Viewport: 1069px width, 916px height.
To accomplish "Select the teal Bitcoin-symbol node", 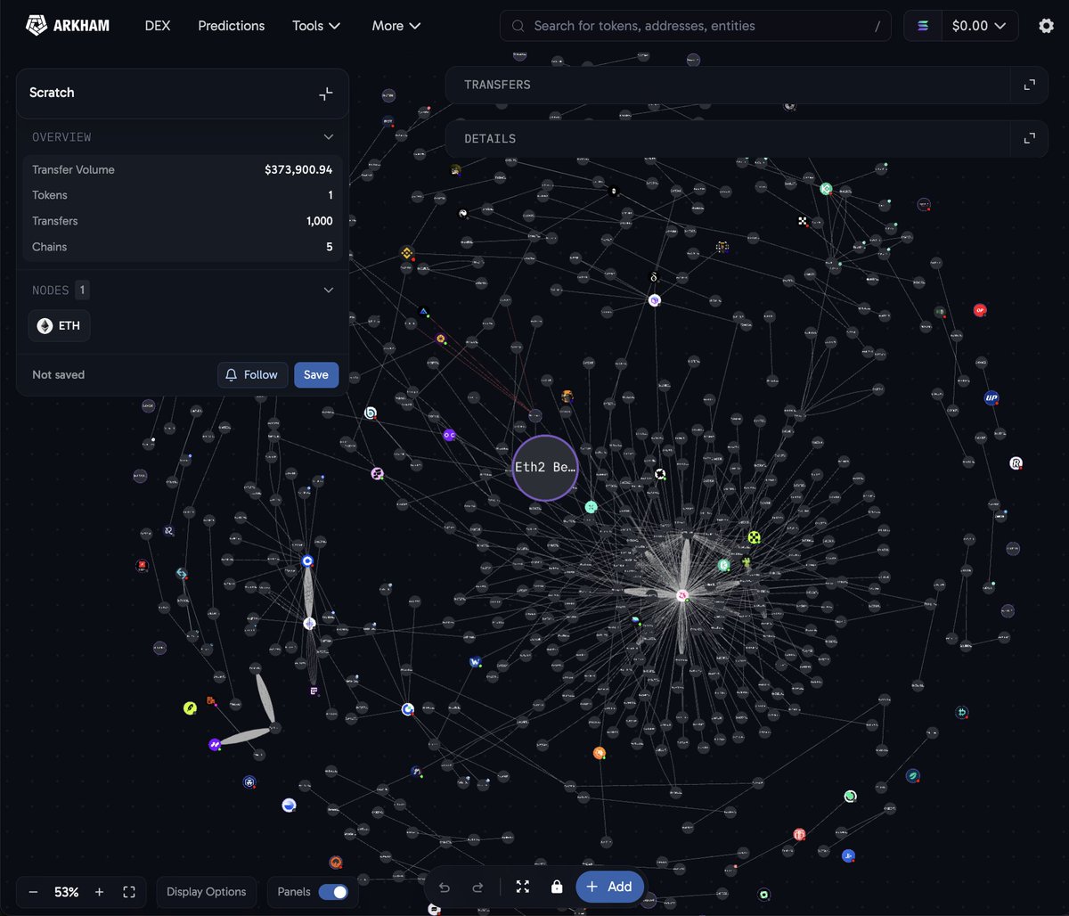I will coord(962,712).
